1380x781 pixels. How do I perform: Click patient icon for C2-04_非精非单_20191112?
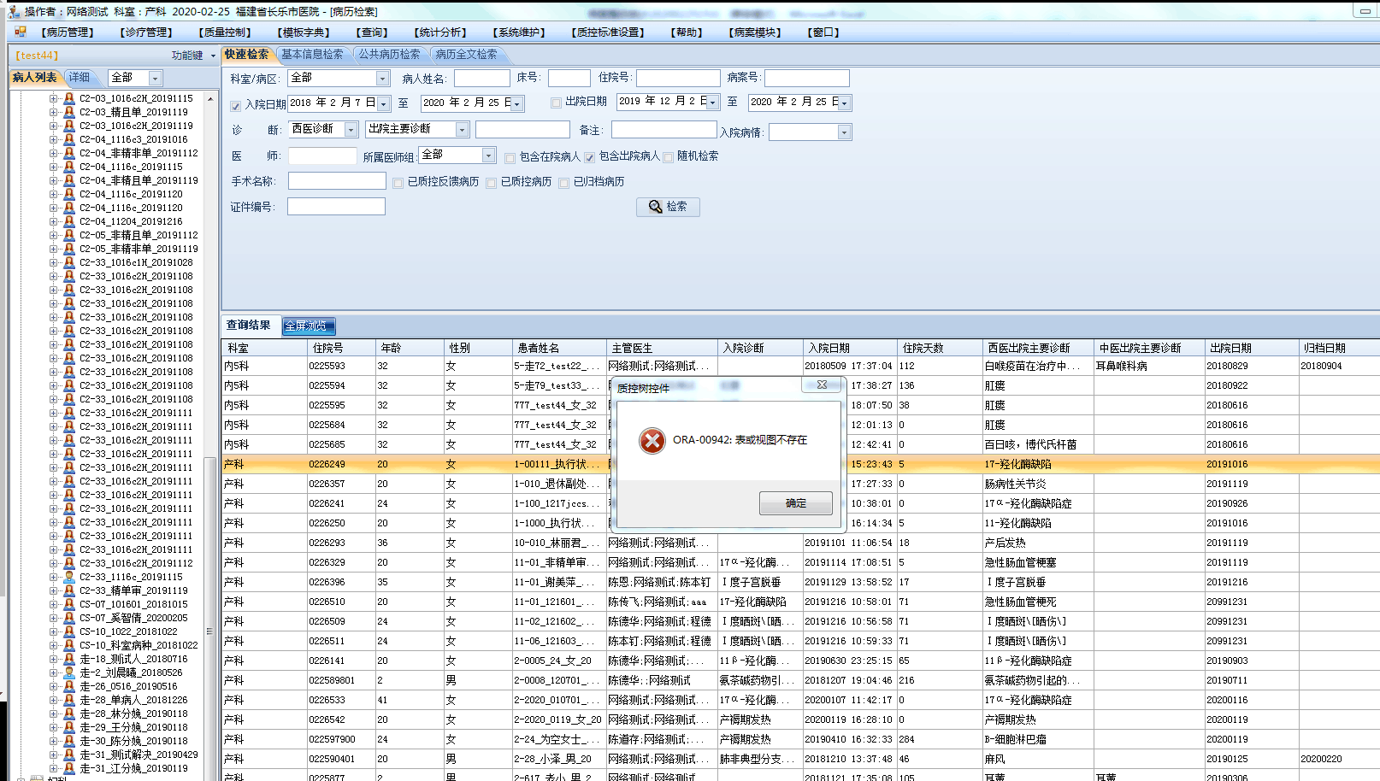pyautogui.click(x=69, y=153)
